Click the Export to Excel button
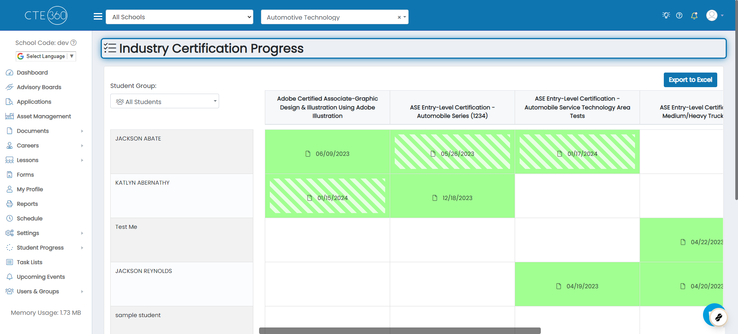738x334 pixels. click(x=690, y=80)
